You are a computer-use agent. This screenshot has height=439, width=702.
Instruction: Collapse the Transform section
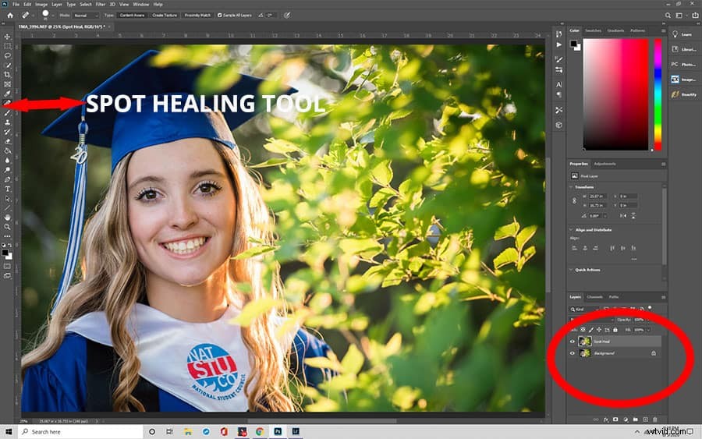(x=571, y=187)
